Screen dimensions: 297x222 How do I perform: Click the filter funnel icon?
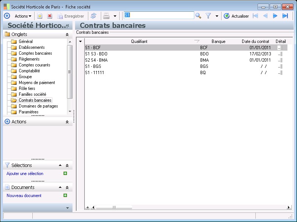coord(208,16)
